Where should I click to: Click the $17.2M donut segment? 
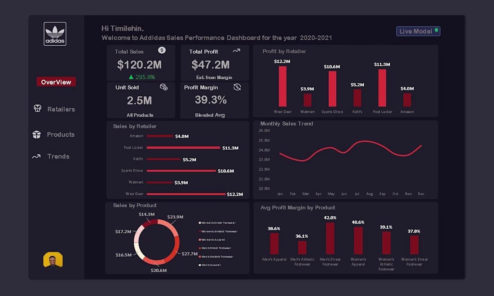pyautogui.click(x=137, y=234)
